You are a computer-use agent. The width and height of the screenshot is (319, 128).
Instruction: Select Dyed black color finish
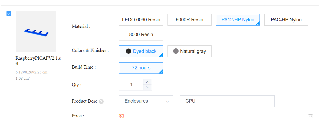point(141,51)
